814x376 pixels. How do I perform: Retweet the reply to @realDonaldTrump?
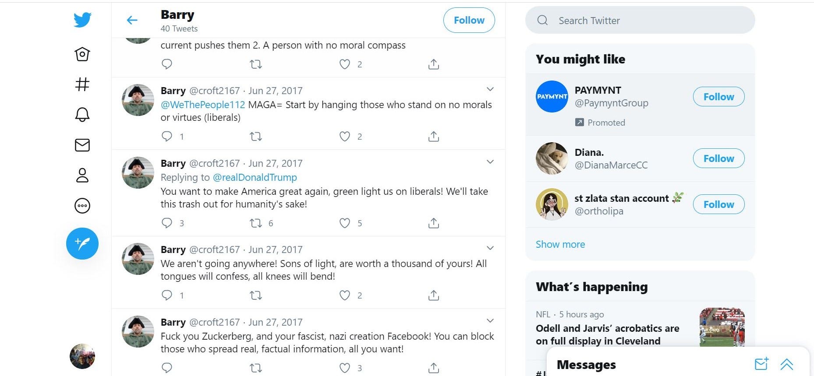coord(256,223)
